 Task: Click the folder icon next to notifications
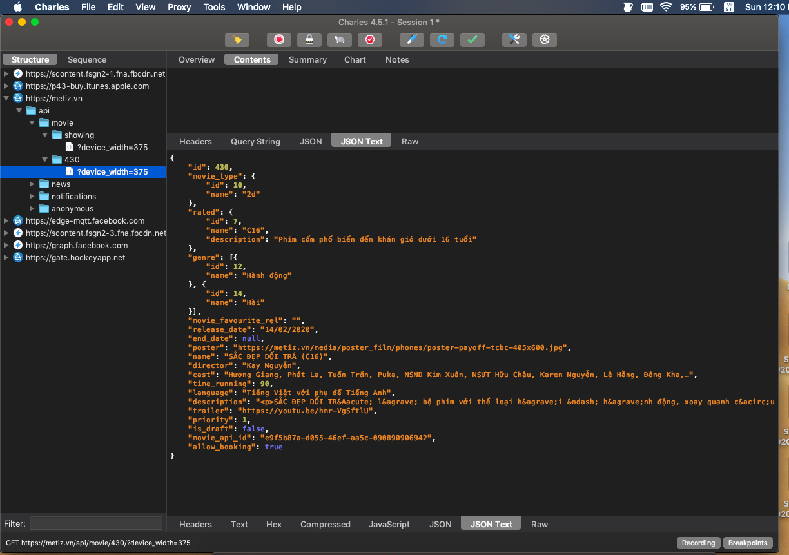[44, 197]
